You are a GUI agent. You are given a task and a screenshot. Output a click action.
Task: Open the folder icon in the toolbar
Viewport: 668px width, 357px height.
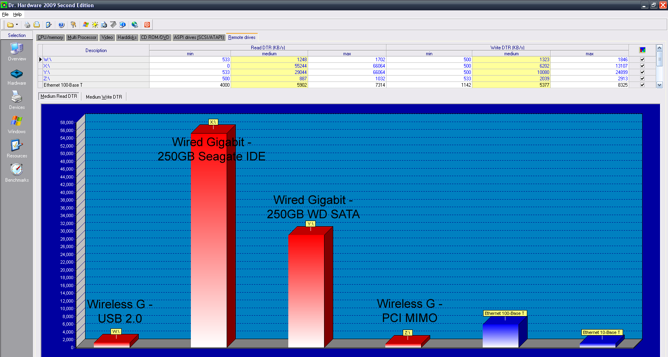pos(10,25)
